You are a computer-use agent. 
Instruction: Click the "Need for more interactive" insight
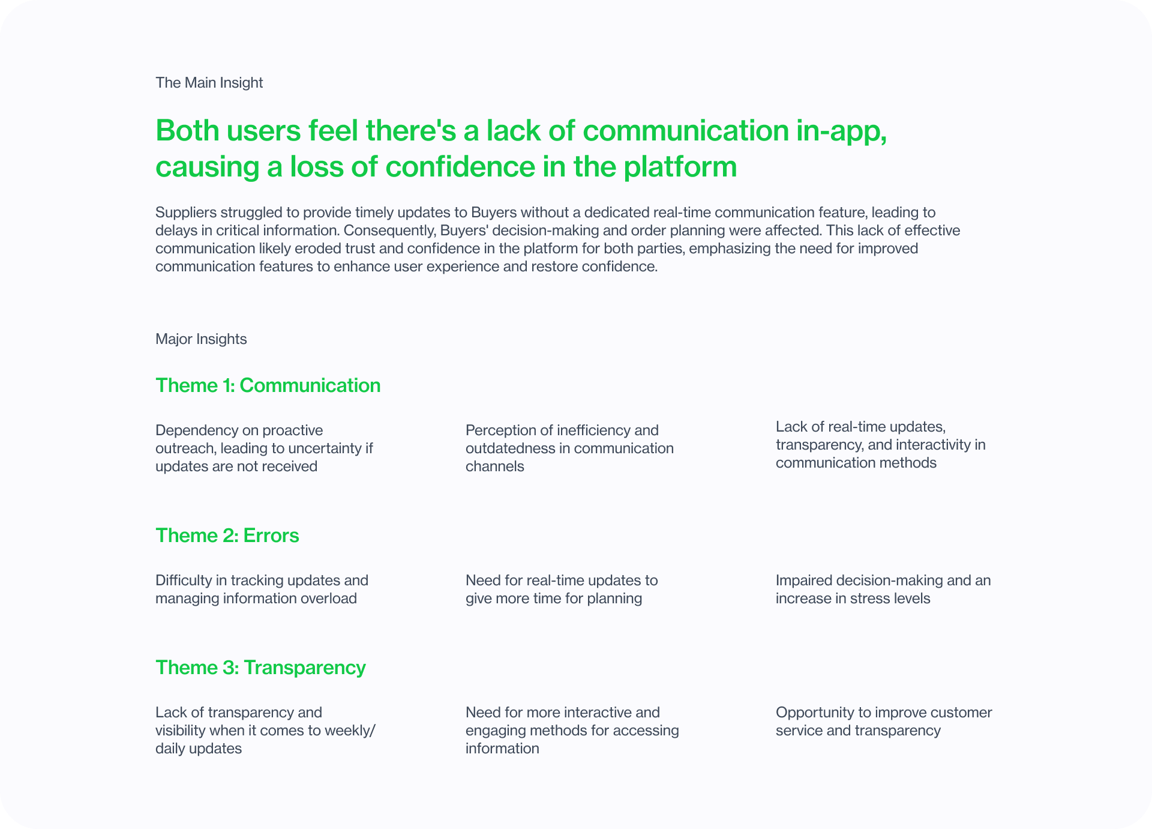coord(572,731)
